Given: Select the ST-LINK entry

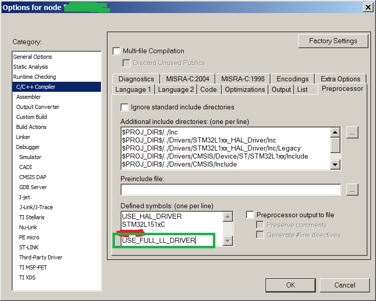Looking at the screenshot, I should (29, 247).
